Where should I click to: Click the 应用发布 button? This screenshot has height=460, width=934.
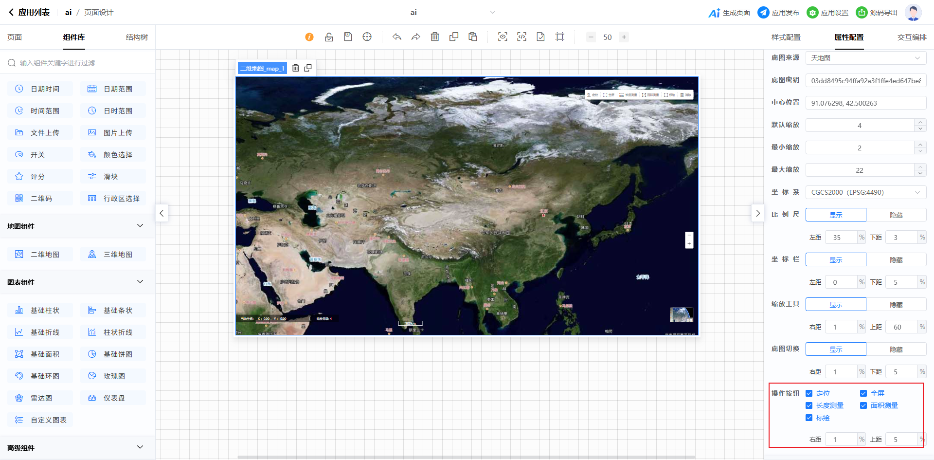(x=778, y=13)
